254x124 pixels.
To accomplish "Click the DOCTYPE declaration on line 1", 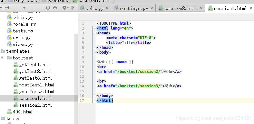I will (114, 23).
